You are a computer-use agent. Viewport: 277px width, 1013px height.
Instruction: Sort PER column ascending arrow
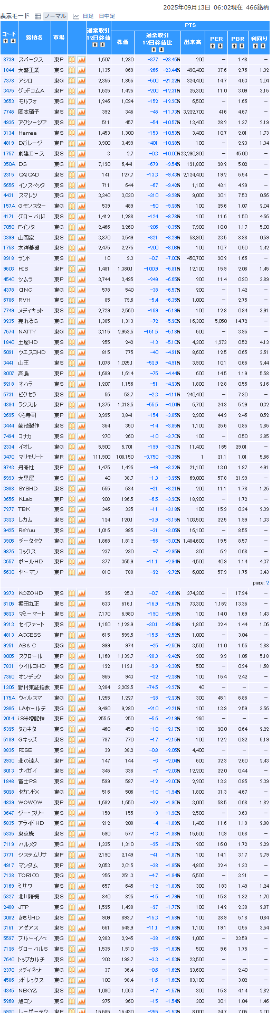(x=213, y=46)
